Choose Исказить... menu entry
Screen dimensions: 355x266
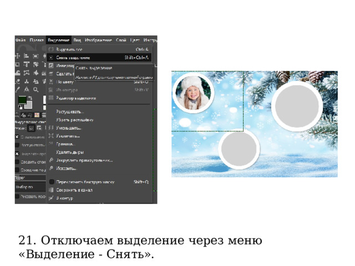click(x=99, y=168)
